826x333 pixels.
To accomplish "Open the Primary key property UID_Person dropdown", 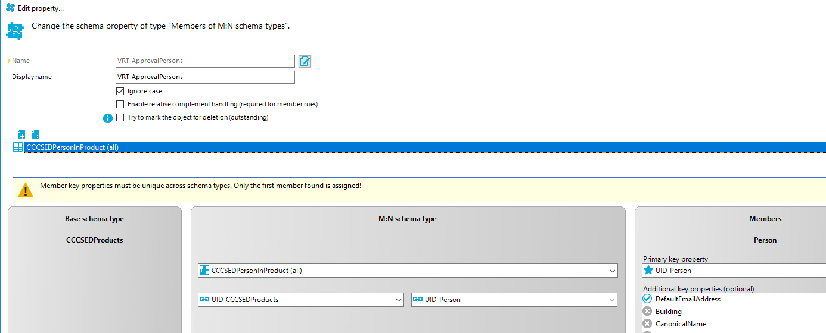I will 733,271.
